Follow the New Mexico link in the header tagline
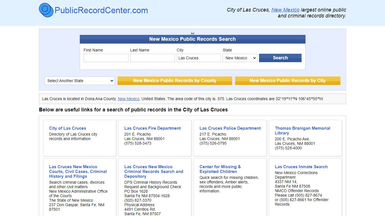 coord(285,10)
